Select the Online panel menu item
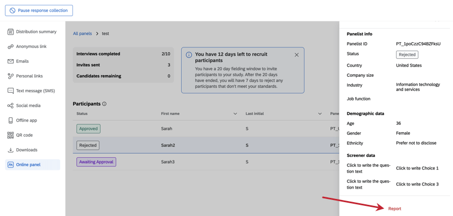The width and height of the screenshot is (453, 216). tap(28, 165)
